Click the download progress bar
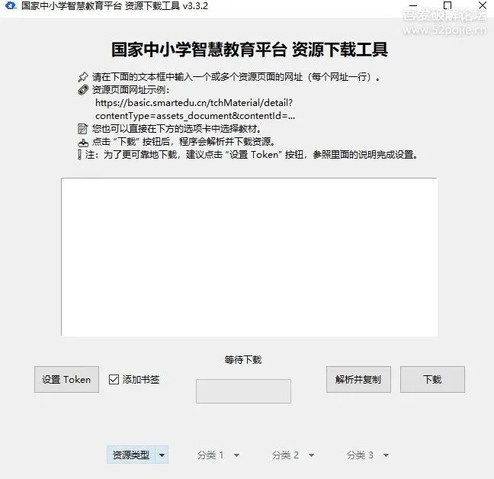This screenshot has width=494, height=479. [x=243, y=391]
